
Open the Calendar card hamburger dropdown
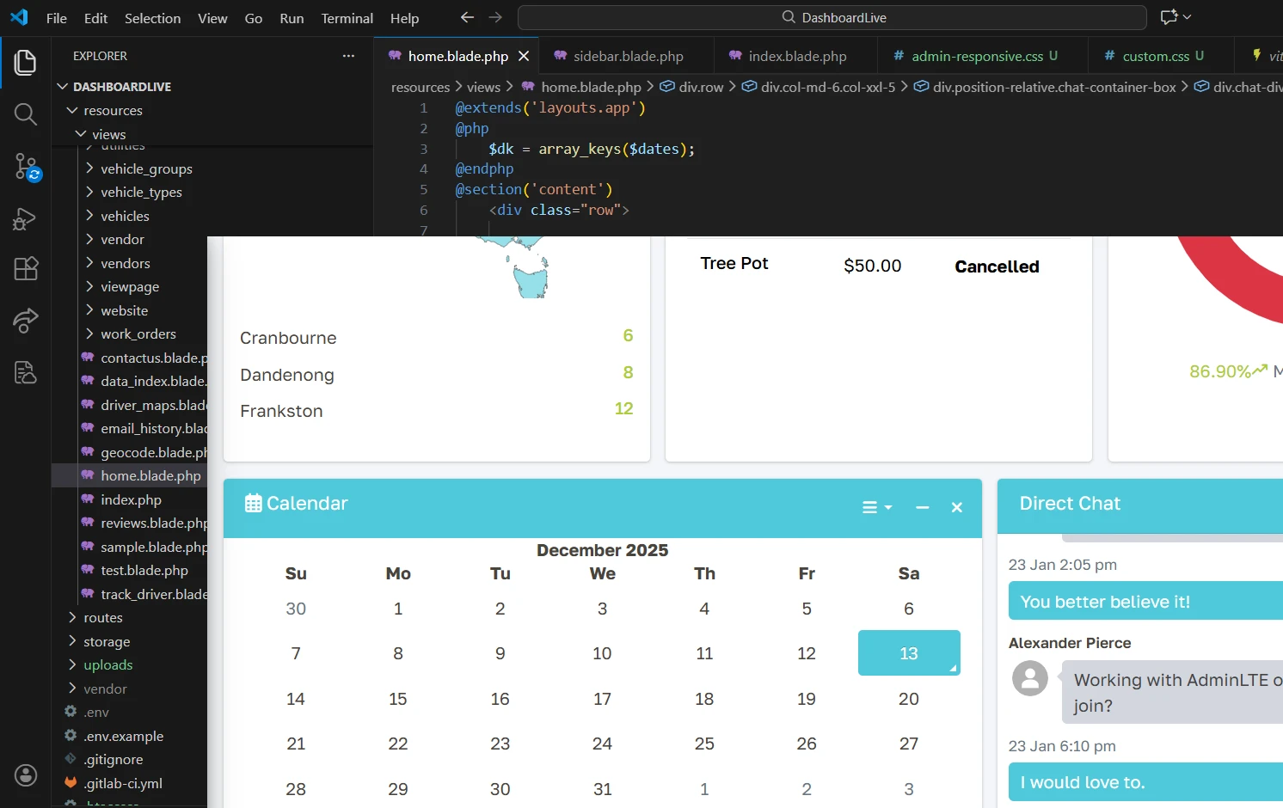(x=876, y=508)
